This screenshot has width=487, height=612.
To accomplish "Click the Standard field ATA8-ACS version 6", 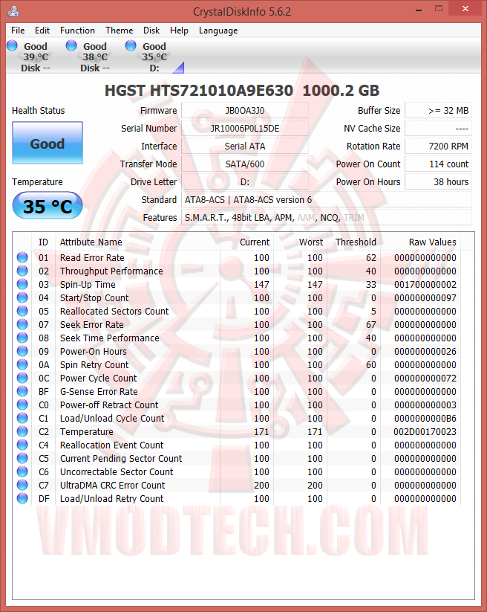I will click(x=327, y=200).
